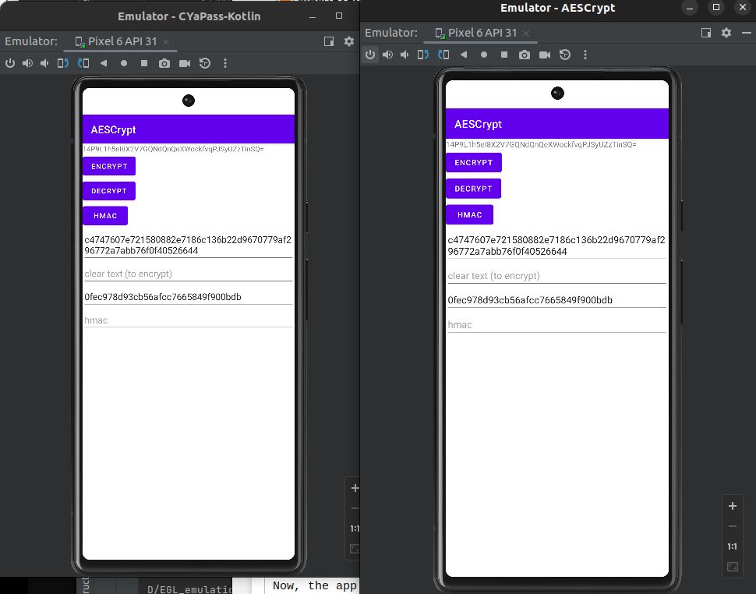Focus 0fec978d field in AESCrypt emulator

click(557, 300)
